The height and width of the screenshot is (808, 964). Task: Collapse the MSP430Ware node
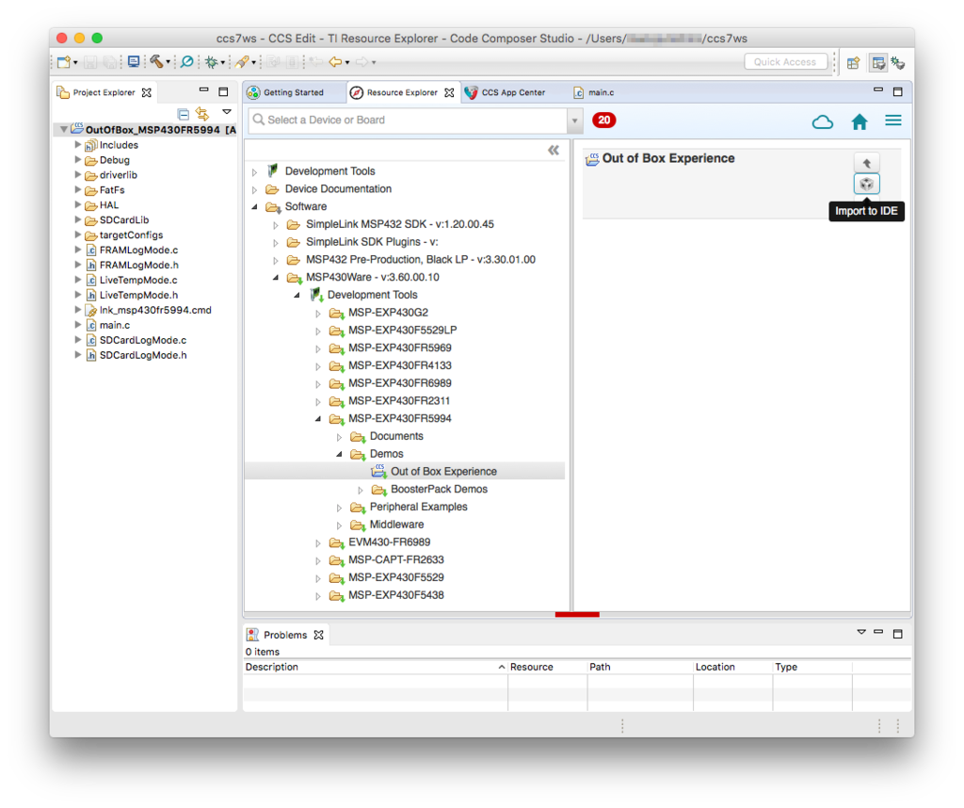(x=276, y=277)
